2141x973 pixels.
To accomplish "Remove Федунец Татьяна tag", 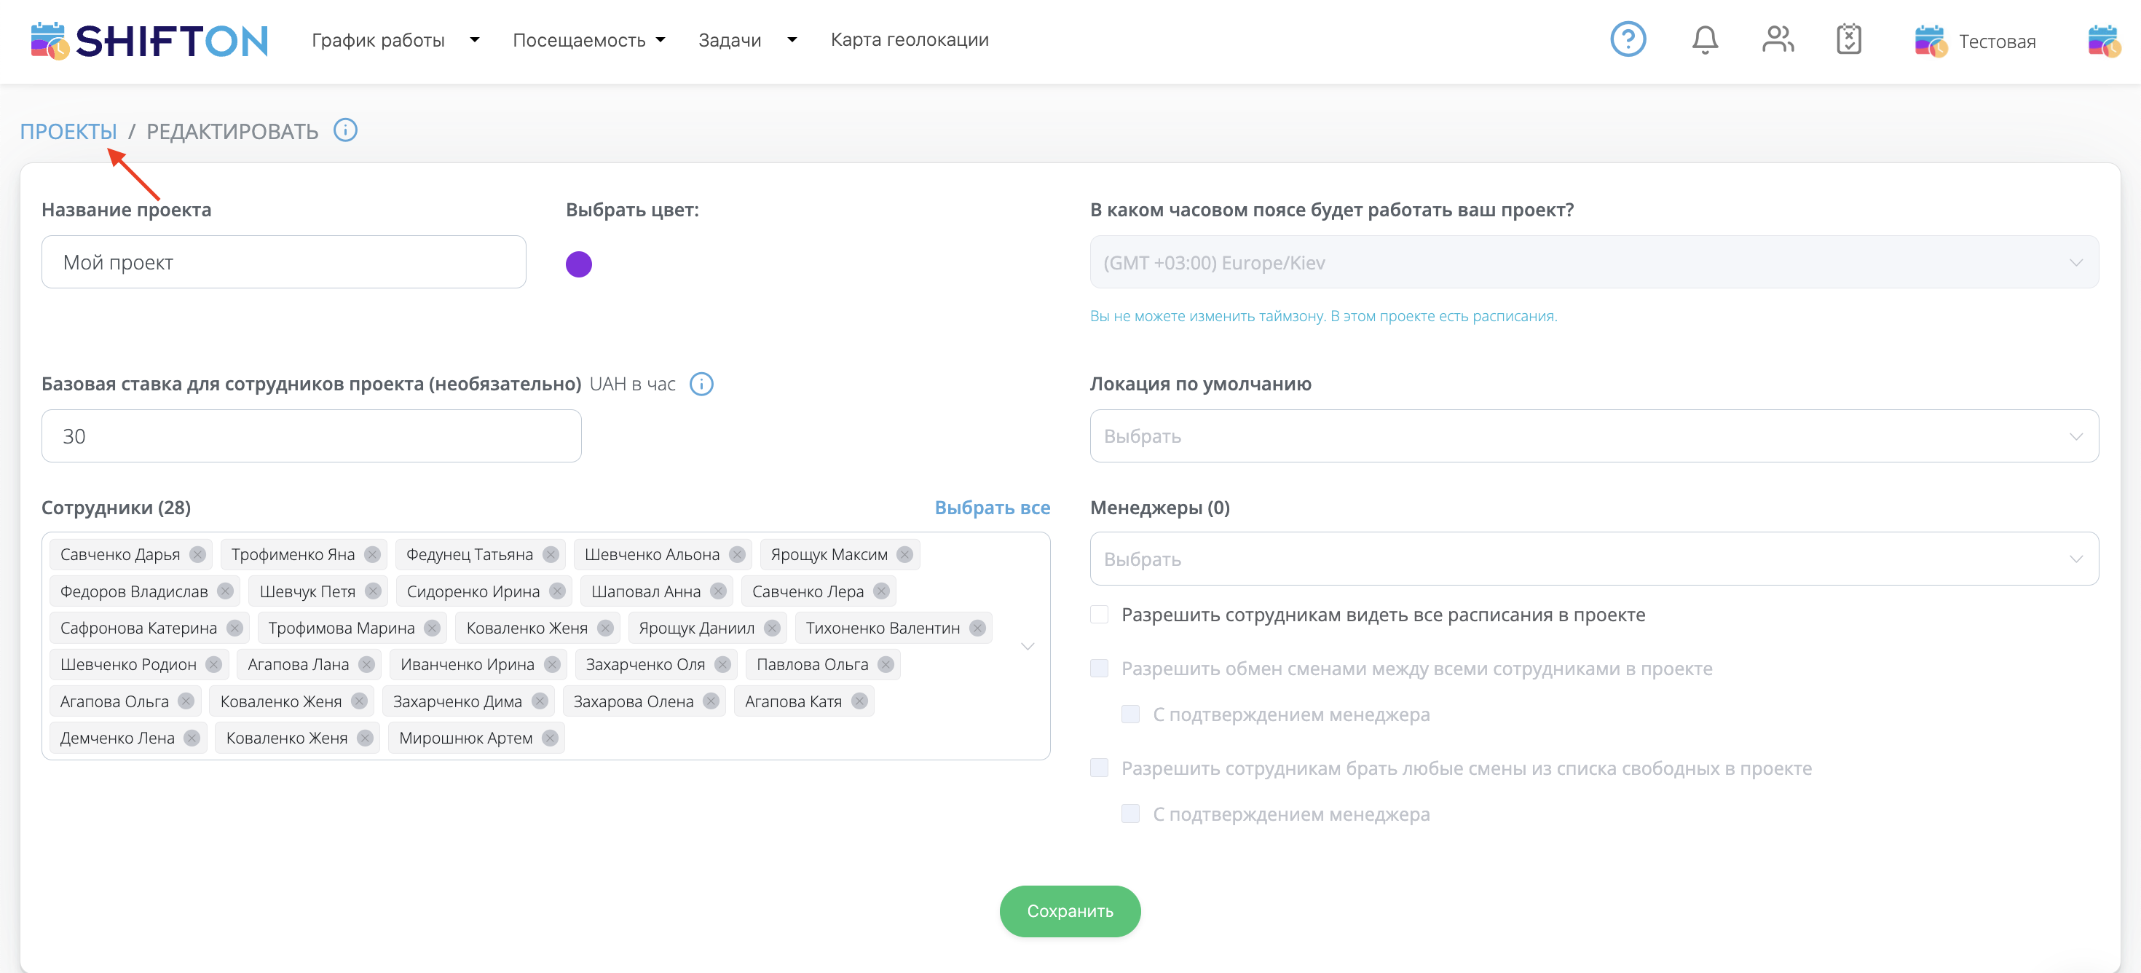I will pyautogui.click(x=551, y=554).
